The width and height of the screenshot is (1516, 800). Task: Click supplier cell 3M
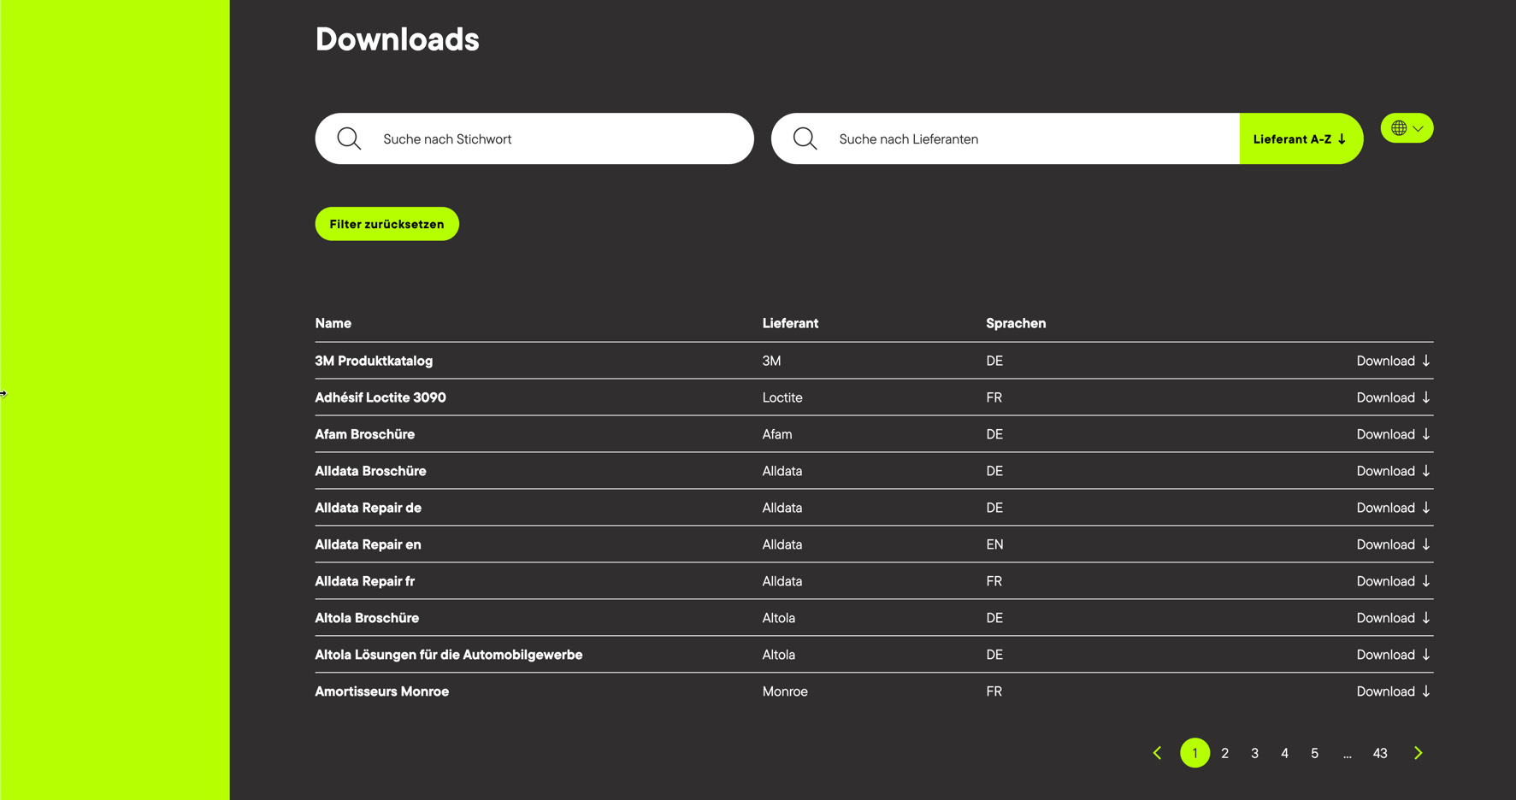pos(771,361)
